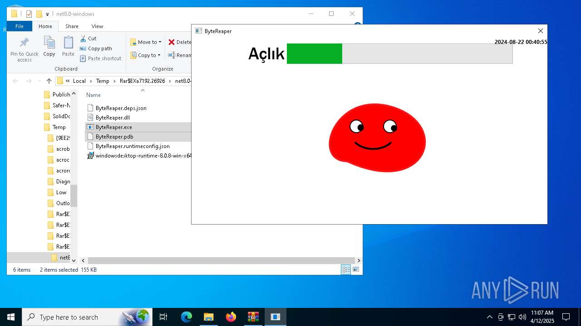Select ByteReaper.exe in the file list
Viewport: 581px width, 326px height.
point(113,127)
